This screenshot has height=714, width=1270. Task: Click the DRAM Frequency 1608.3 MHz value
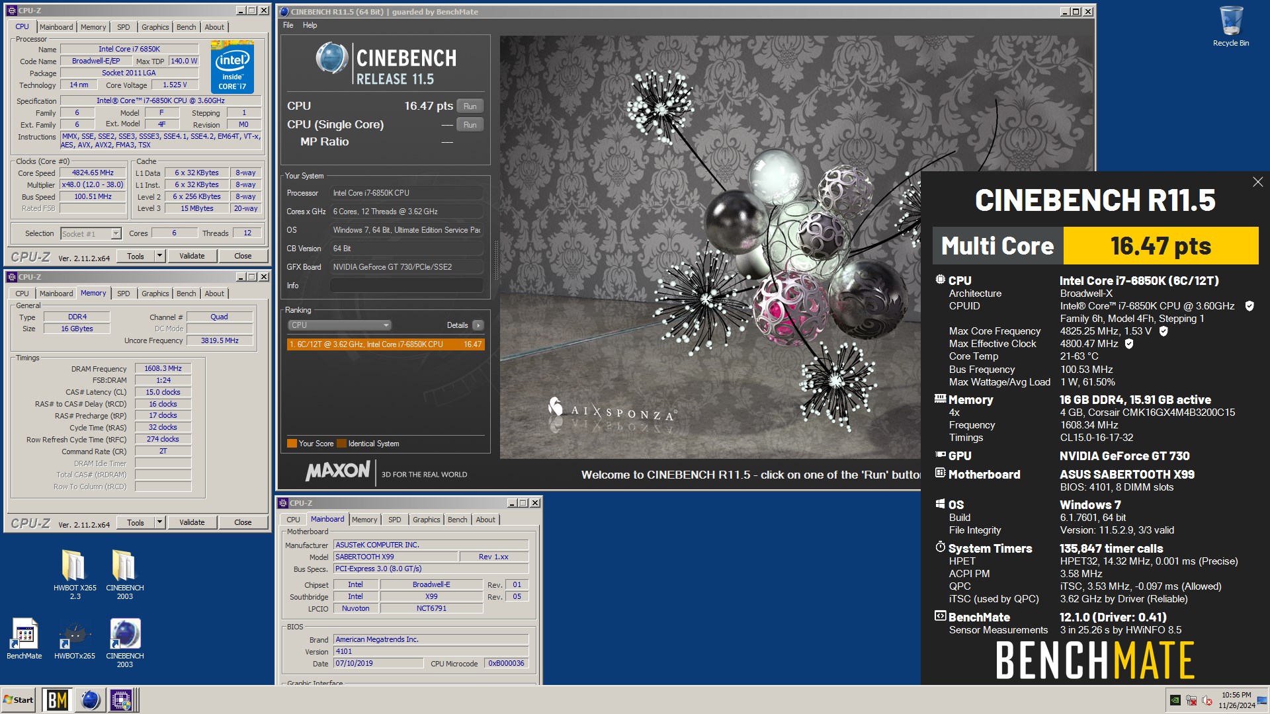tap(163, 369)
